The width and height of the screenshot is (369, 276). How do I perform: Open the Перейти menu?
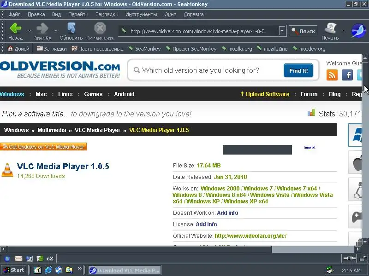tap(78, 14)
